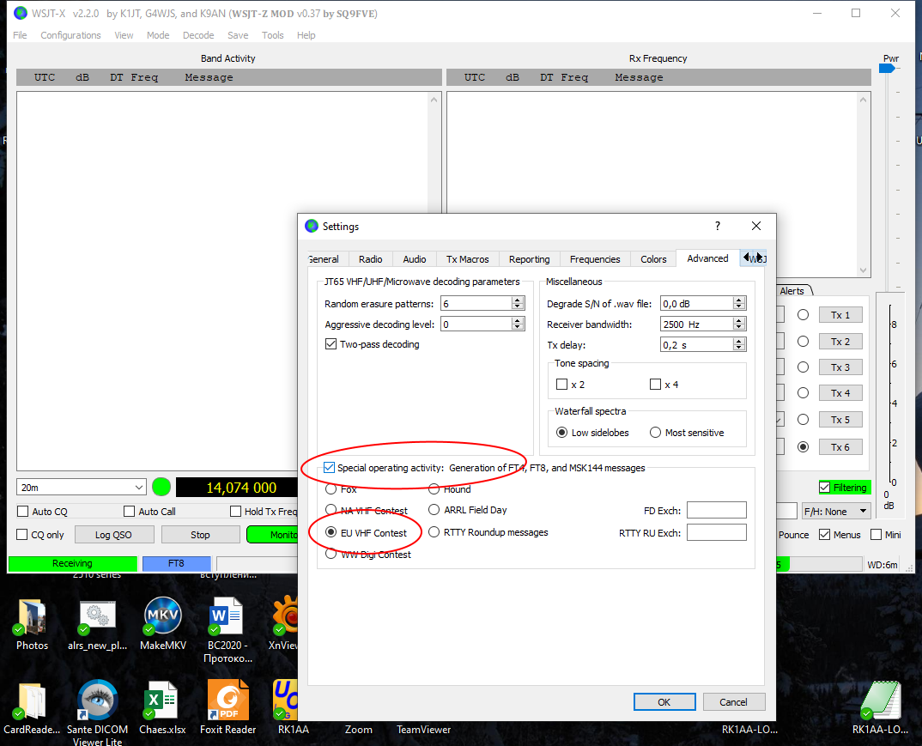Click the Log QSO button
The height and width of the screenshot is (746, 922).
[x=114, y=535]
